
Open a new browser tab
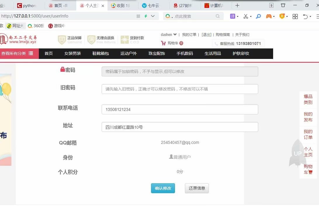point(237,6)
